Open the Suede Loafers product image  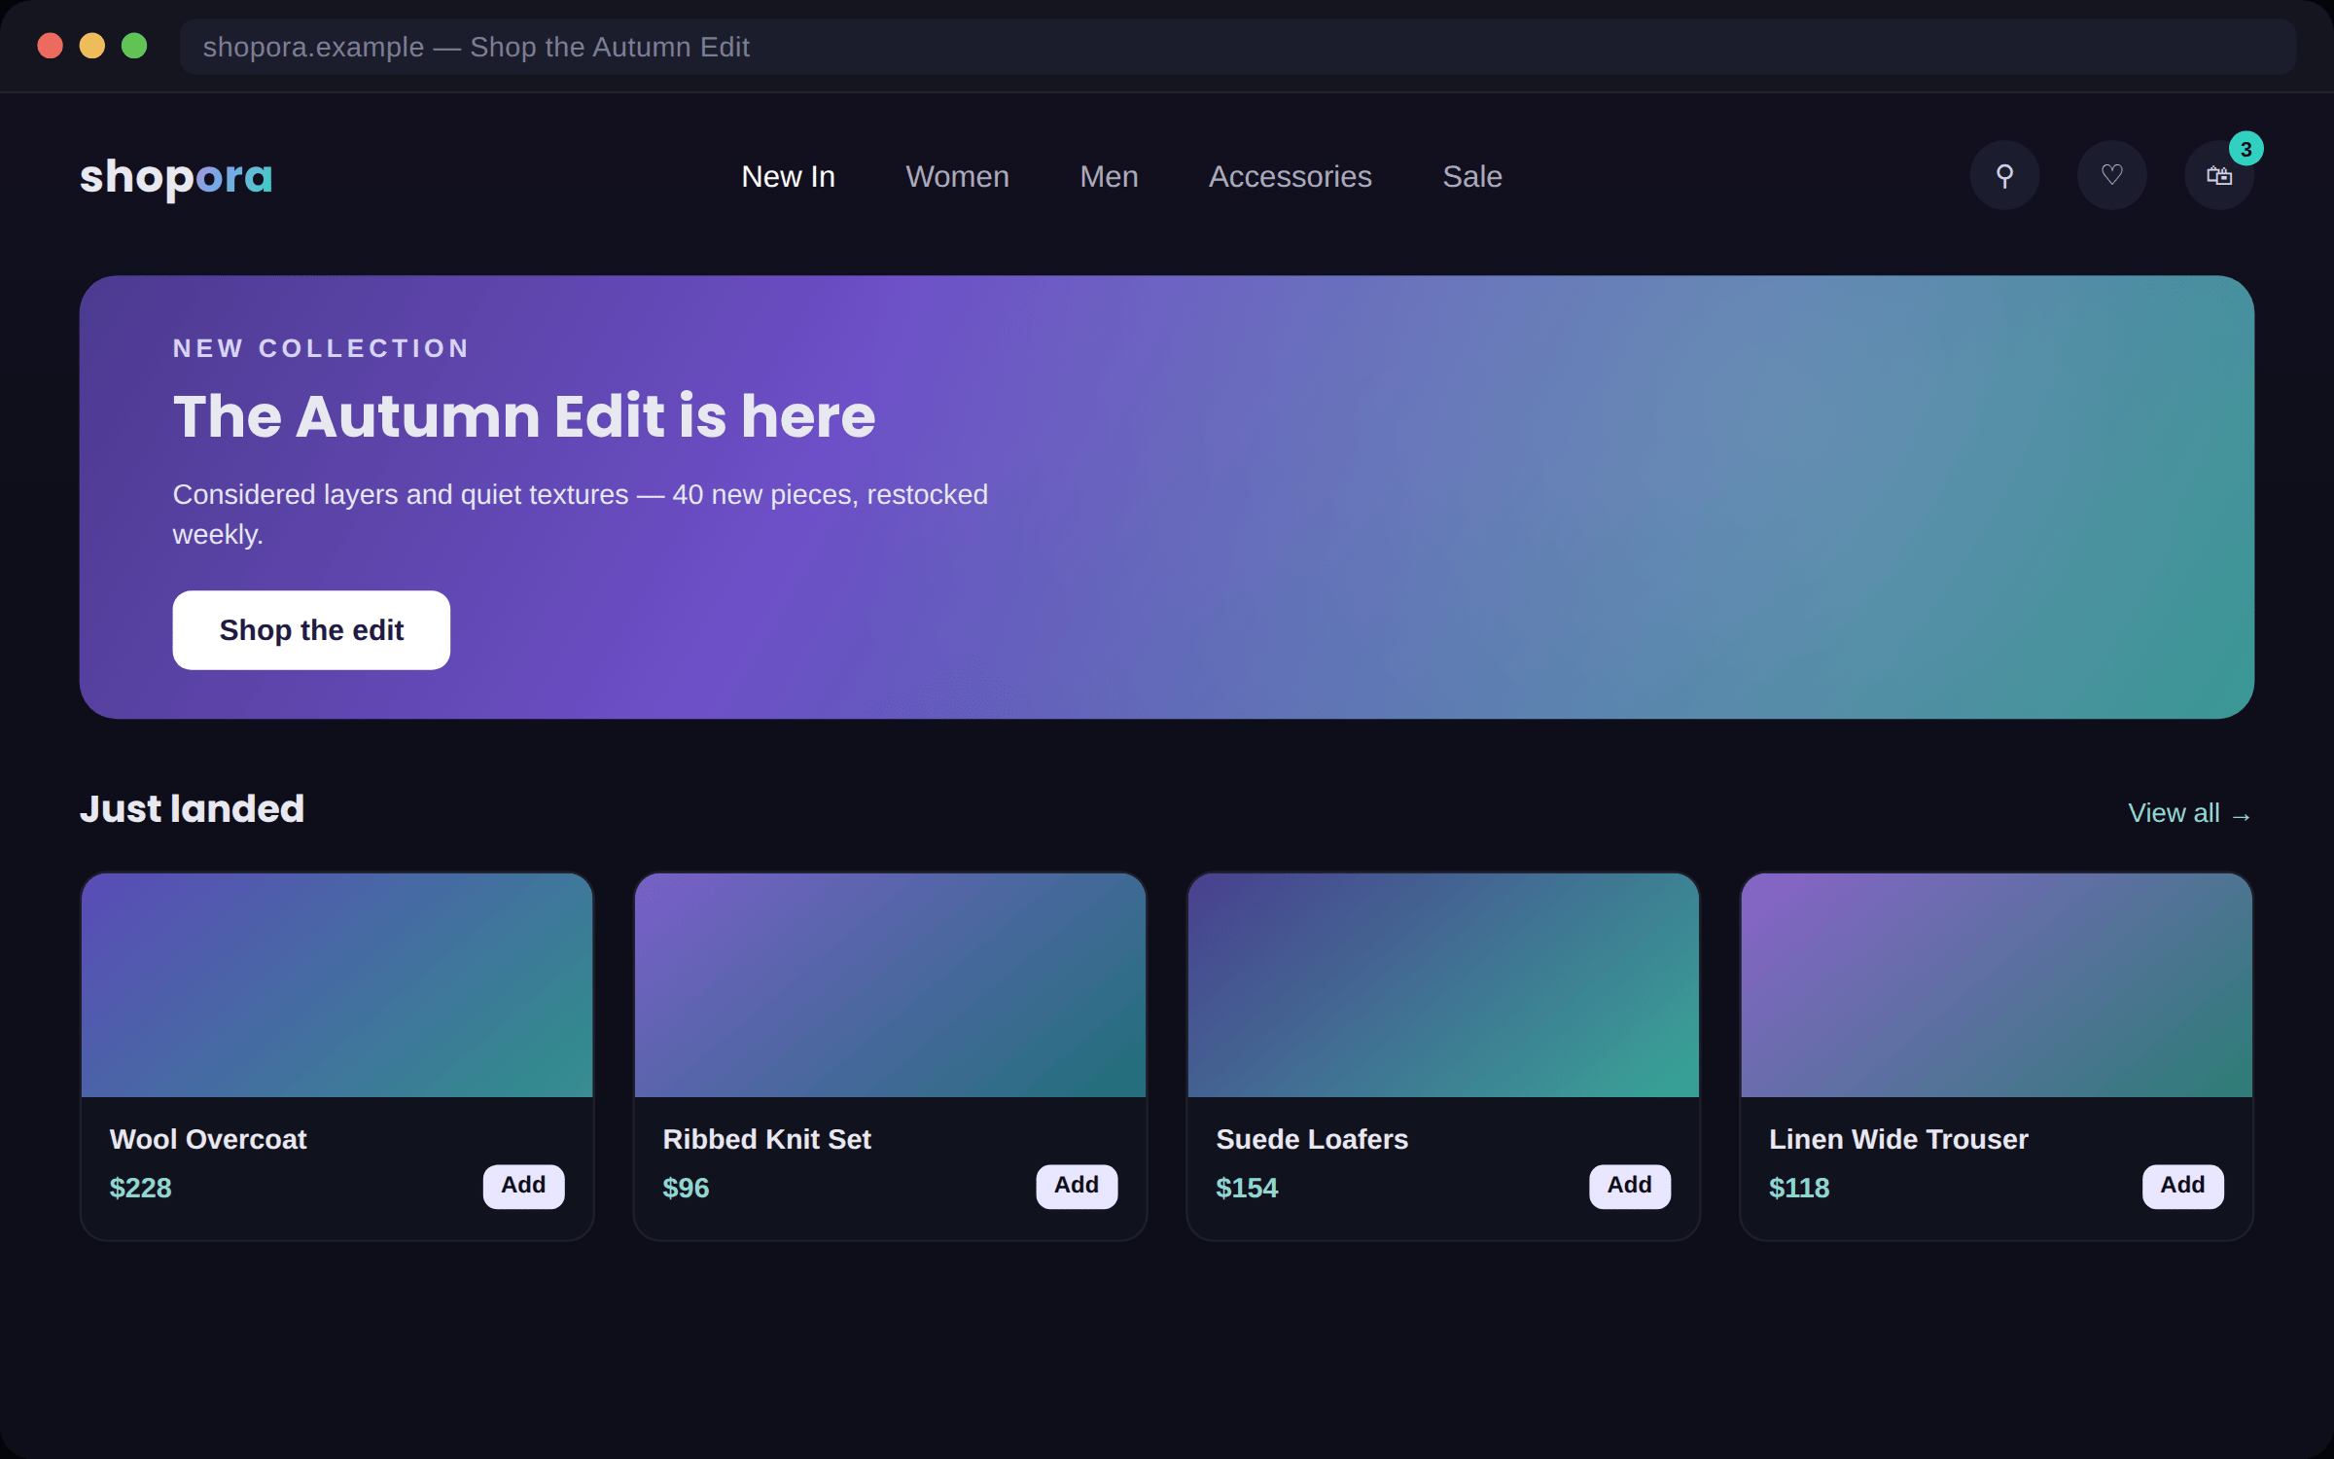coord(1443,985)
